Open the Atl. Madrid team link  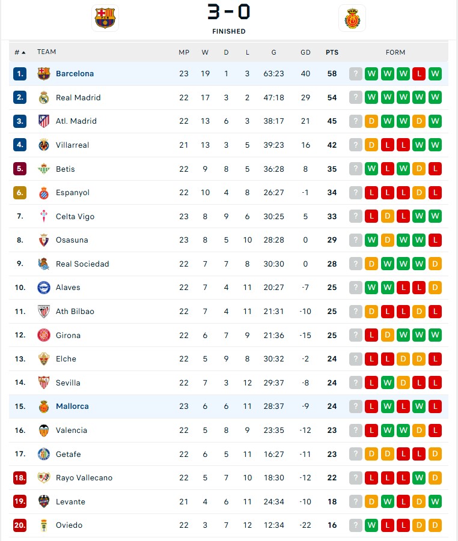click(x=76, y=121)
